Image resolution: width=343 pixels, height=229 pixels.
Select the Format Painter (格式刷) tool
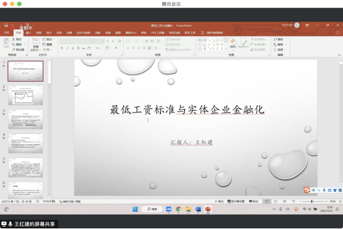click(x=19, y=50)
